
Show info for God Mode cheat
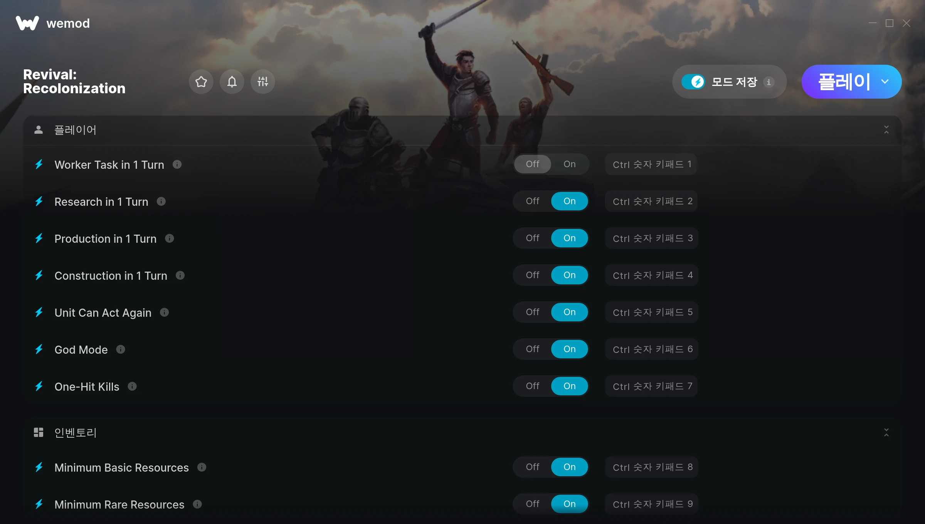coord(121,349)
